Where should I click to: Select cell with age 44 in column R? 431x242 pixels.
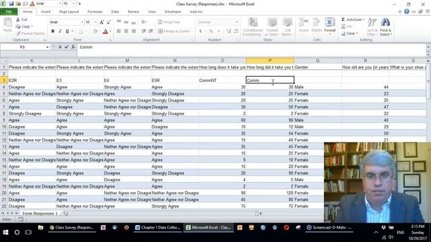(x=365, y=87)
